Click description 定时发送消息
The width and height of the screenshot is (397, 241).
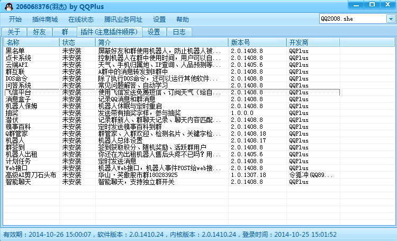(x=117, y=161)
